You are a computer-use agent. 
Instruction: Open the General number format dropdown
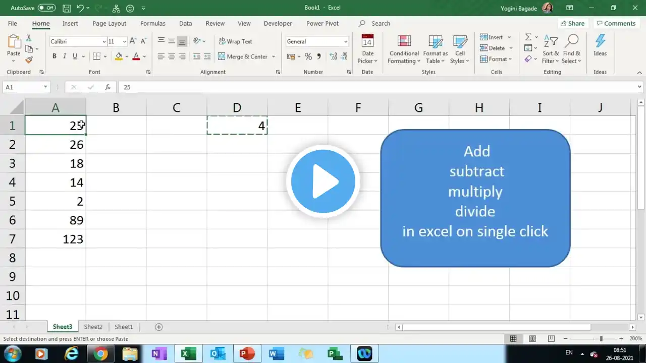[x=346, y=42]
